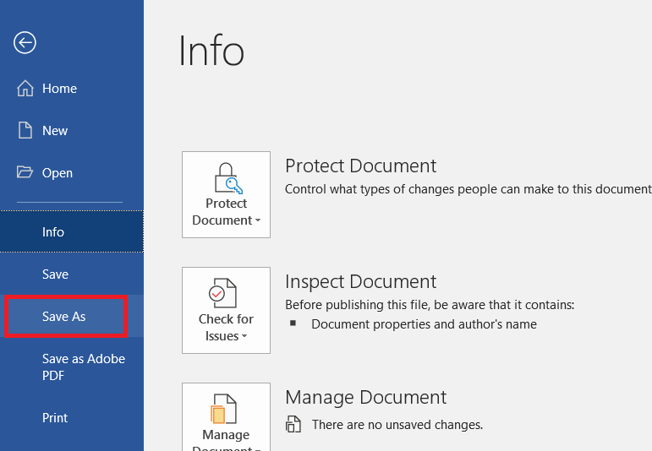Expand the Check for Issues dropdown arrow
Viewport: 652px width, 451px height.
(x=244, y=336)
